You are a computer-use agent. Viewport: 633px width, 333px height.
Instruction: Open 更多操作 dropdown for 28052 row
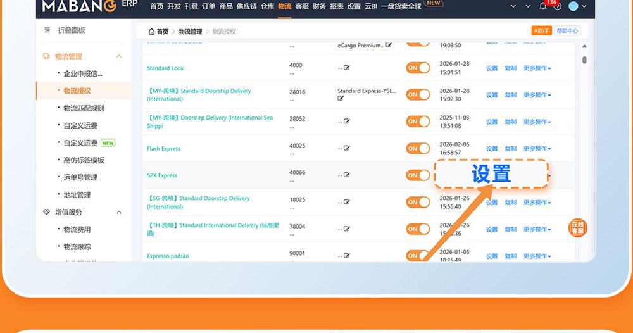tap(537, 122)
